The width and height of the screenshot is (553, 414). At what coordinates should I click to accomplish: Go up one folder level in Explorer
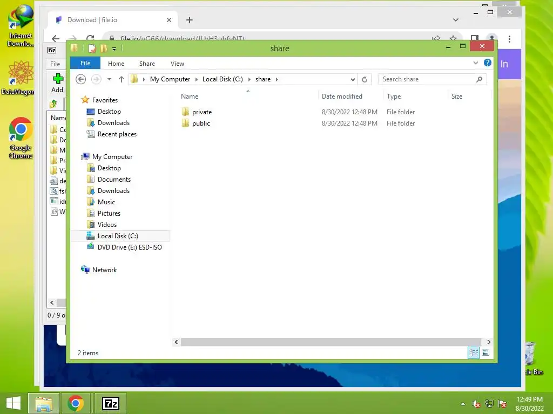[x=122, y=79]
